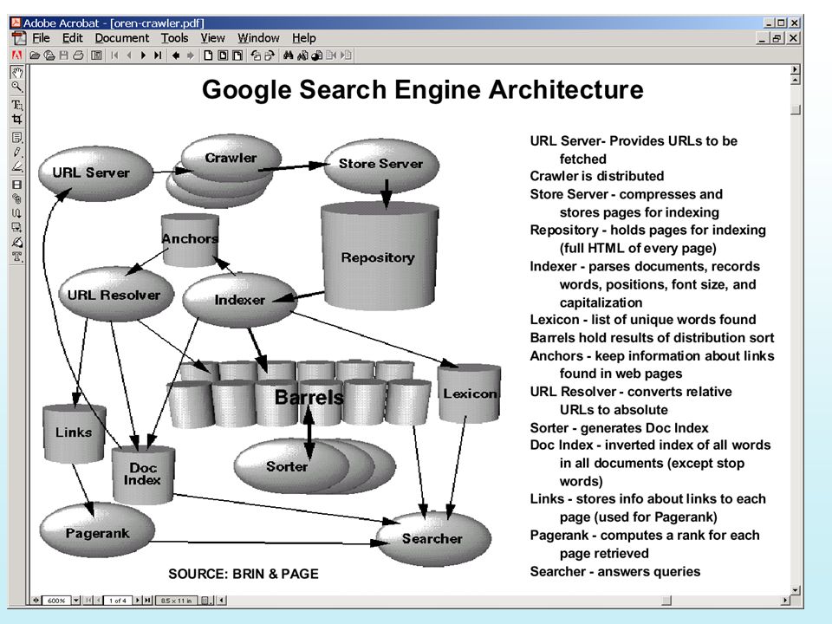Select the Crop tool

[17, 119]
